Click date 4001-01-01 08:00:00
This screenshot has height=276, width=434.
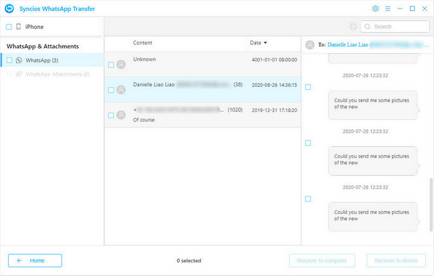[x=274, y=59]
